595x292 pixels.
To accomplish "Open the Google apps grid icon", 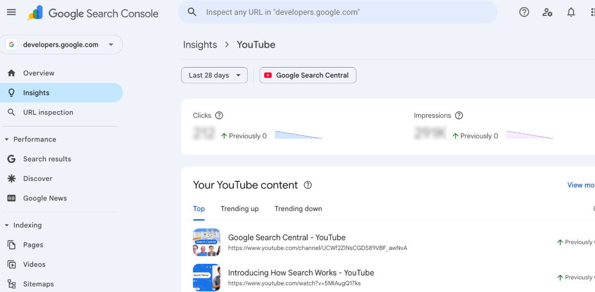I will pyautogui.click(x=593, y=12).
